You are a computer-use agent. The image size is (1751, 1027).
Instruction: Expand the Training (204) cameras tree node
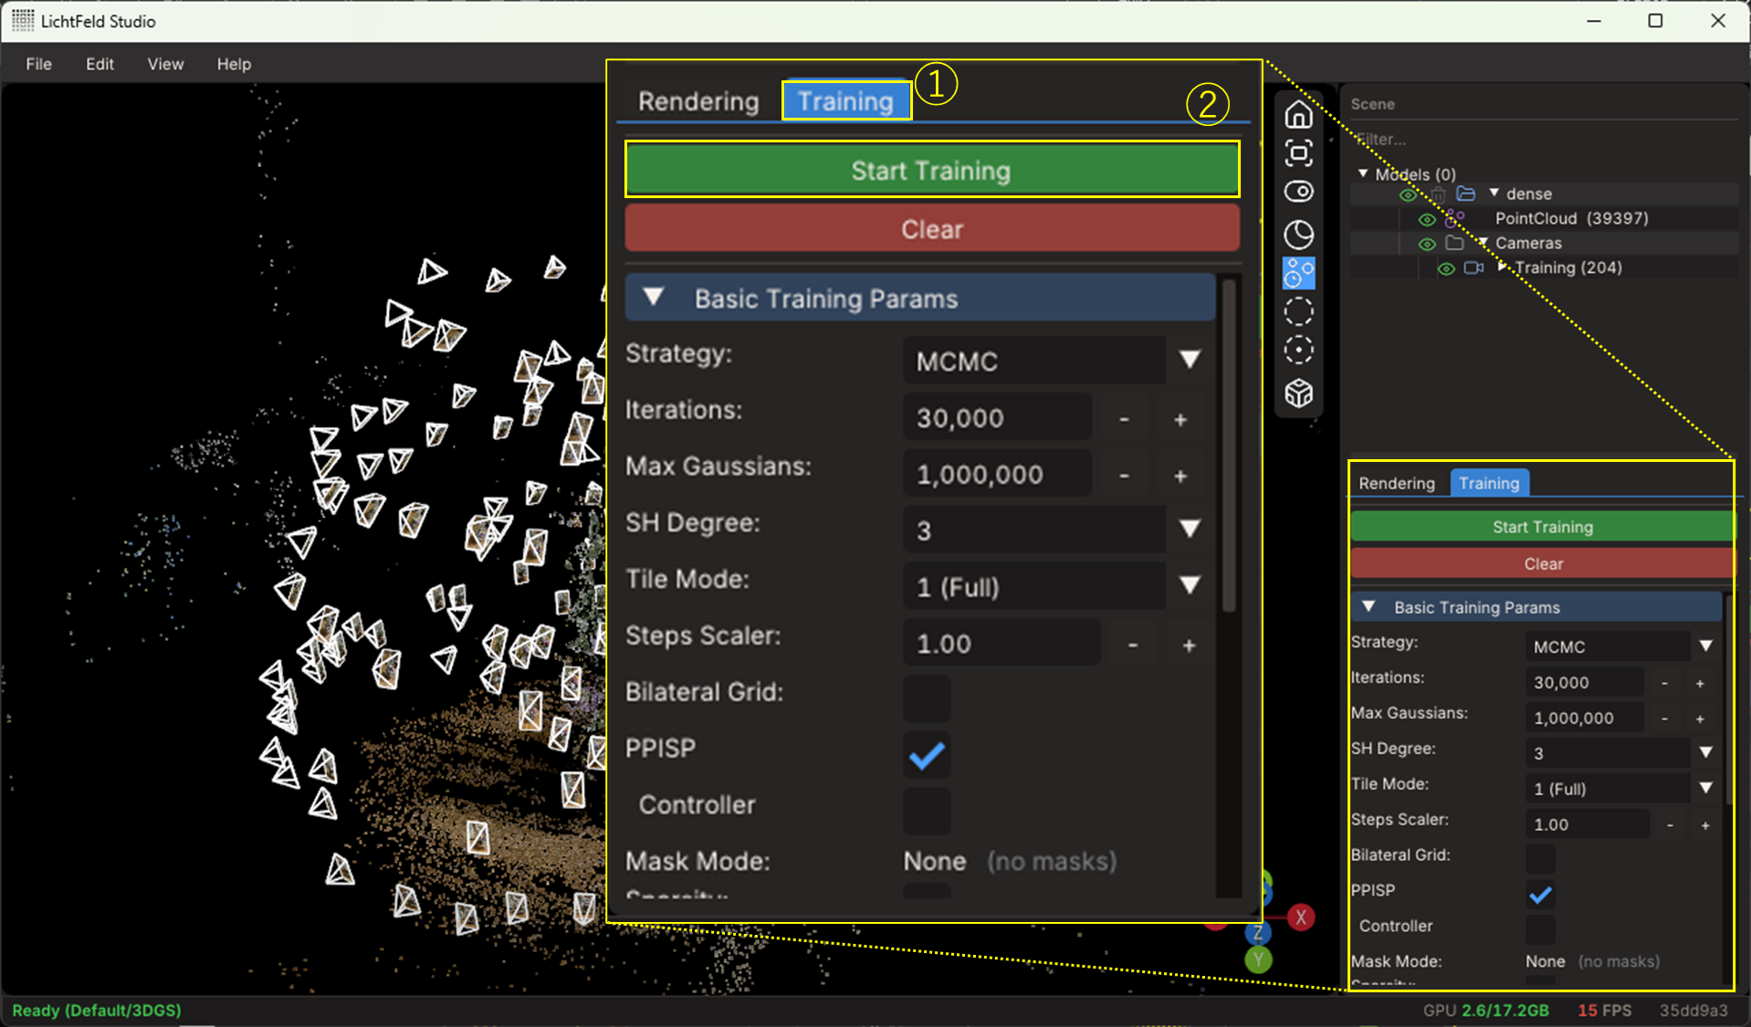1502,267
